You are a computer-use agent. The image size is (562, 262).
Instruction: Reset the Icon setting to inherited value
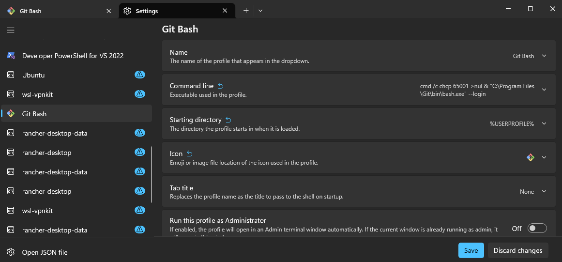[190, 154]
